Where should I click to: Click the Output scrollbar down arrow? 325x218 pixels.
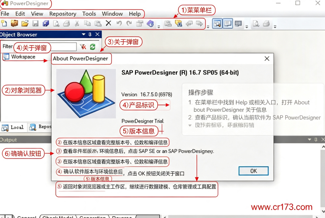(x=323, y=211)
